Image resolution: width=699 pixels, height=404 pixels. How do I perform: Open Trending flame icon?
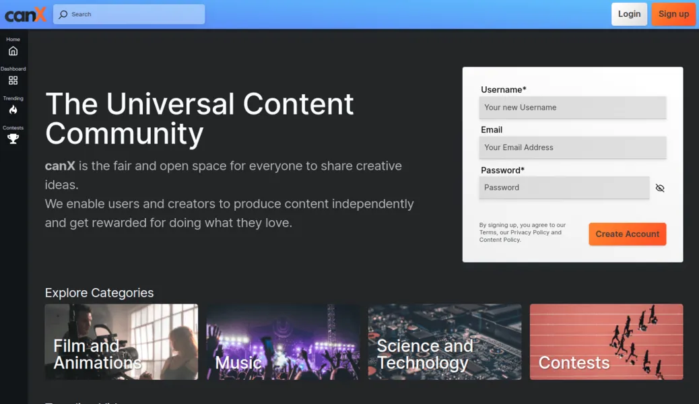point(13,110)
